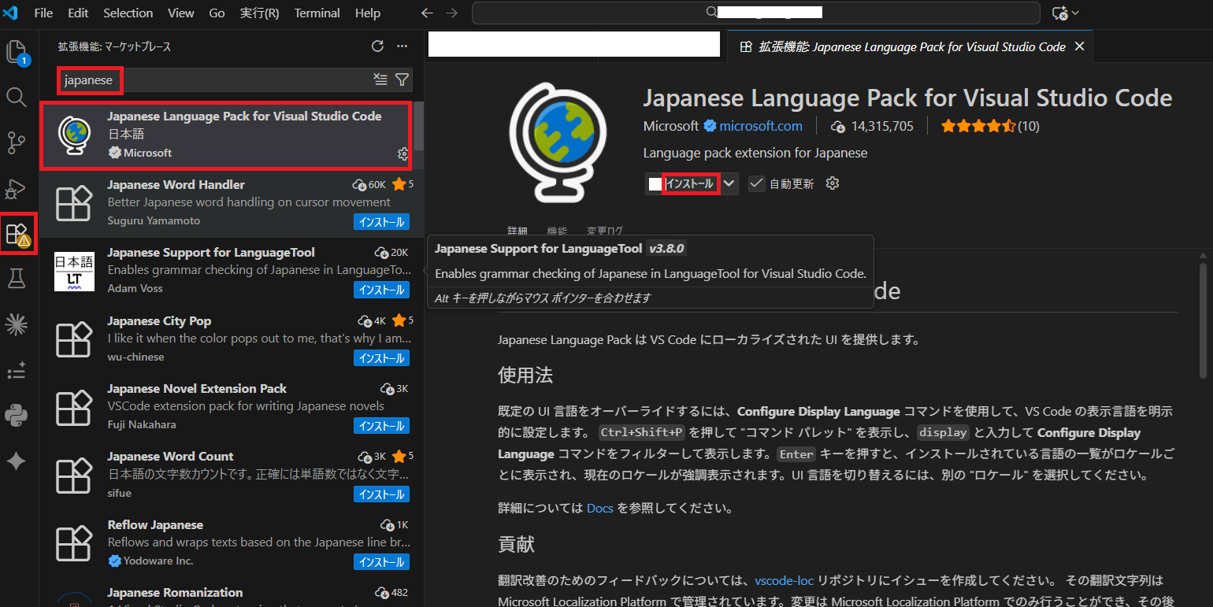Install the Japanese Word Handler extension
The image size is (1213, 607).
tap(381, 222)
